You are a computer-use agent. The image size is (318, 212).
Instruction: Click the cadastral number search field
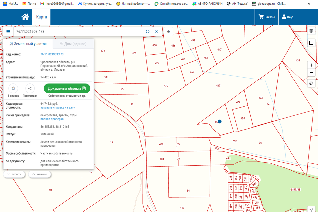pyautogui.click(x=79, y=32)
